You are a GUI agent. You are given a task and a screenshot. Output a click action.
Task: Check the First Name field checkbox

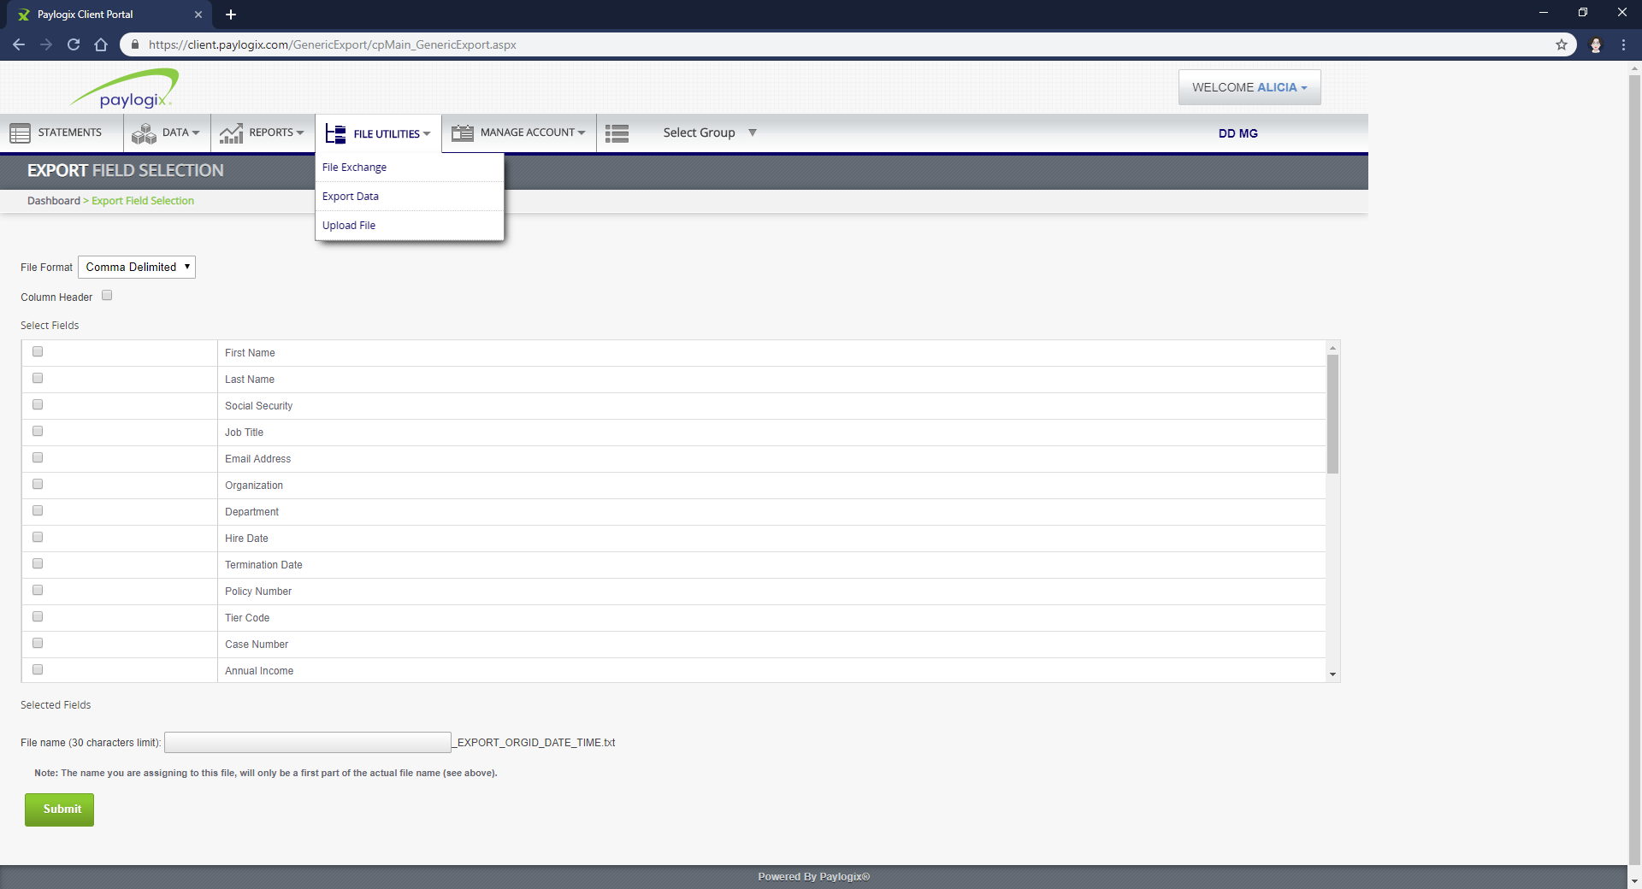(37, 350)
